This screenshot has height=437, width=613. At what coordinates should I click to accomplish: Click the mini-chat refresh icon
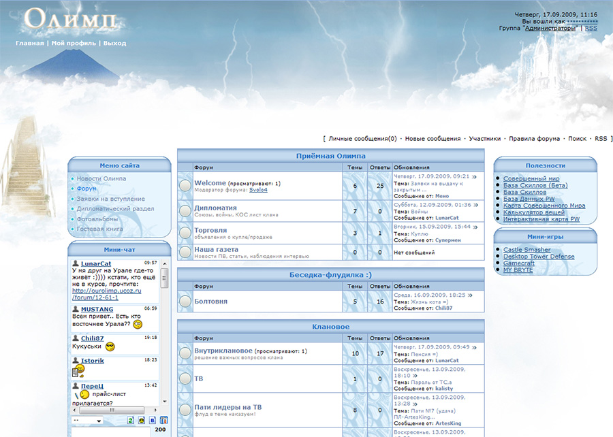click(131, 420)
